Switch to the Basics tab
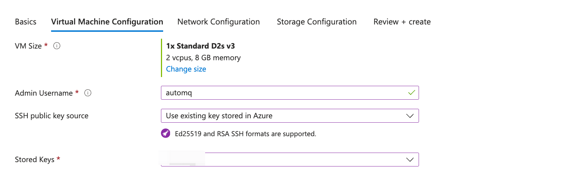Viewport: 573px width, 184px height. 26,22
